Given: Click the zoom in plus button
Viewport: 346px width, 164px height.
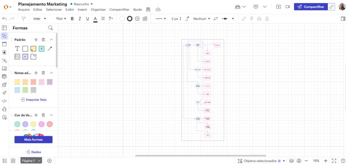Looking at the screenshot, I should click(326, 161).
